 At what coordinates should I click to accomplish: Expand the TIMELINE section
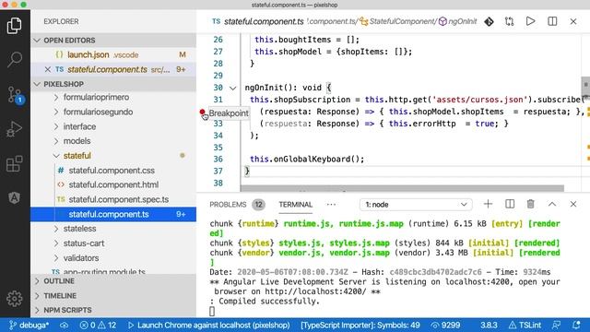pyautogui.click(x=112, y=295)
